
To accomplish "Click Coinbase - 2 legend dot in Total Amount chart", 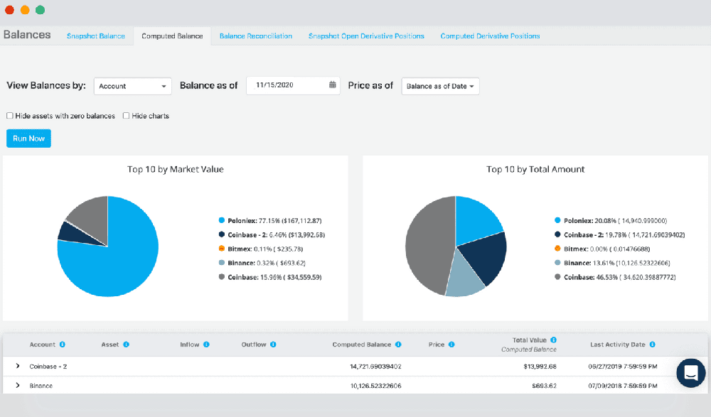I will [x=557, y=234].
